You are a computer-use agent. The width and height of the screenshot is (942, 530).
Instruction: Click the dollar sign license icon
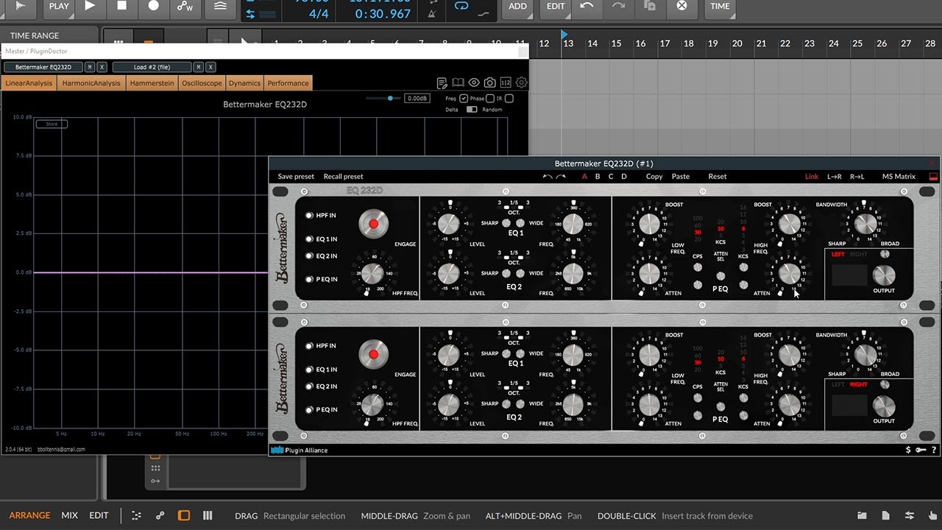907,450
